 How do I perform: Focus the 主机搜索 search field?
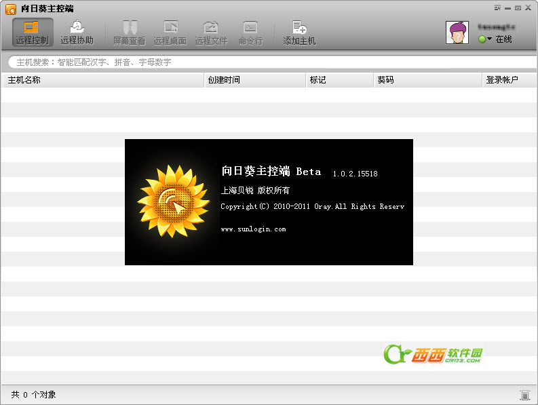[x=272, y=62]
